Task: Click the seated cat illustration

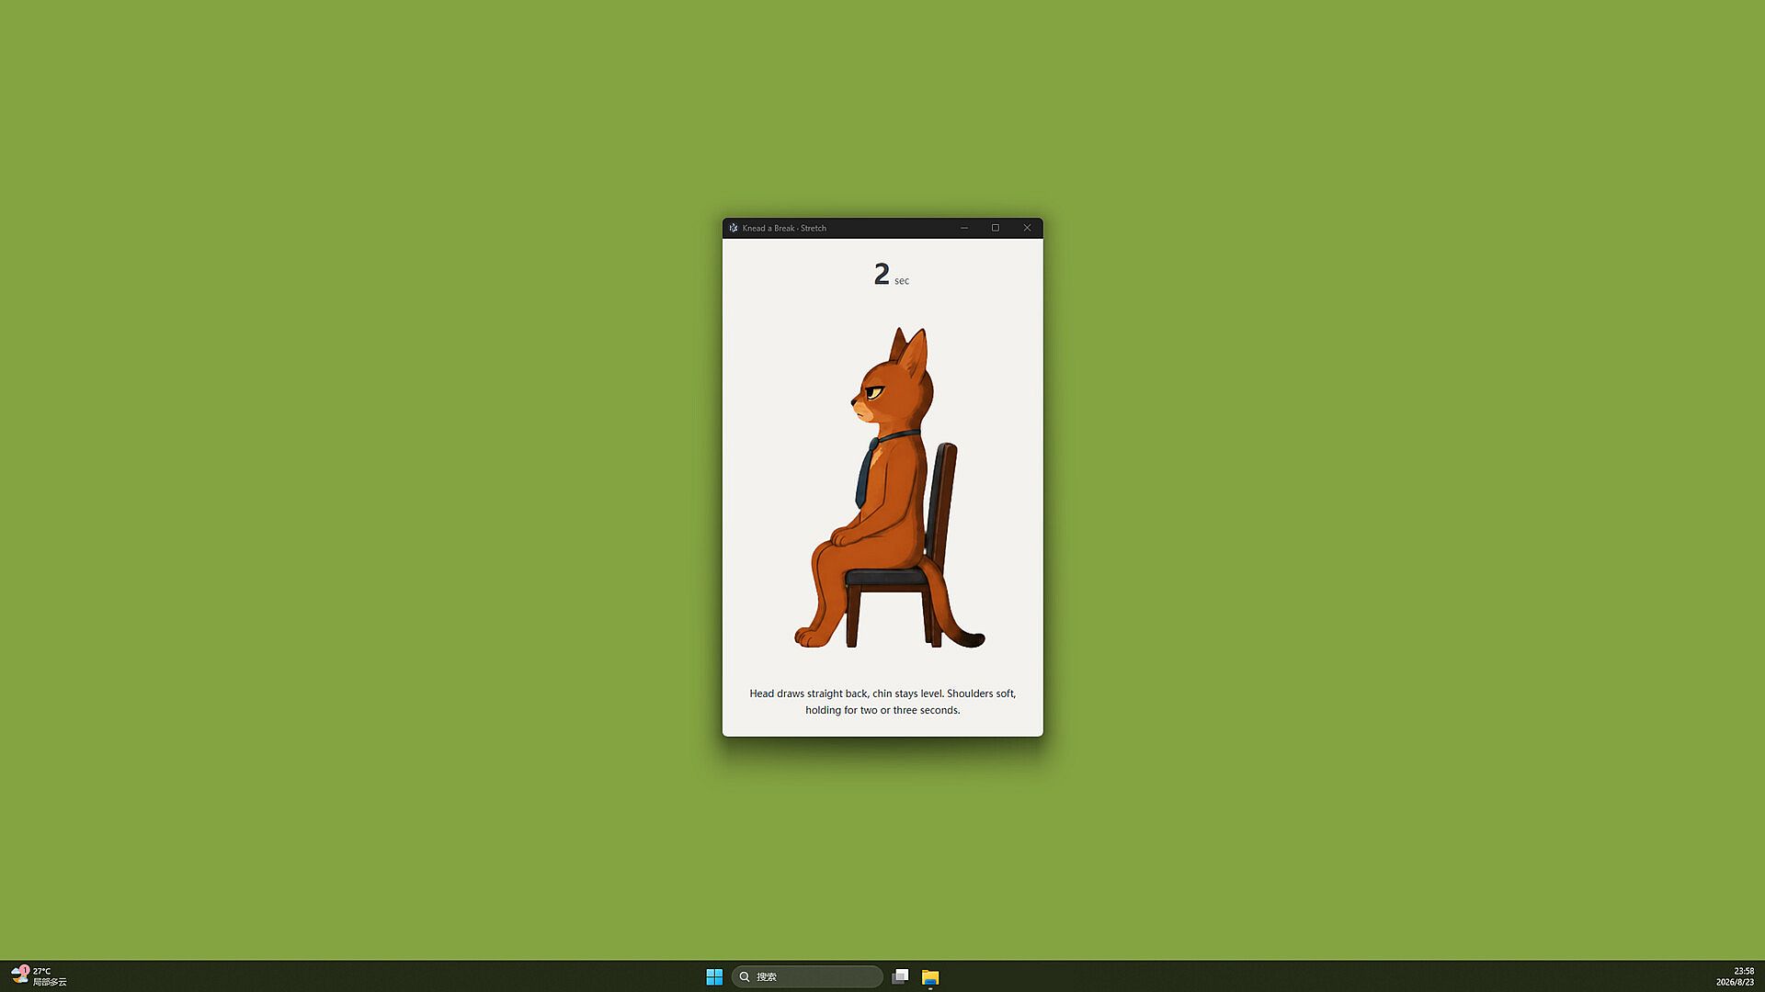Action: (x=889, y=487)
